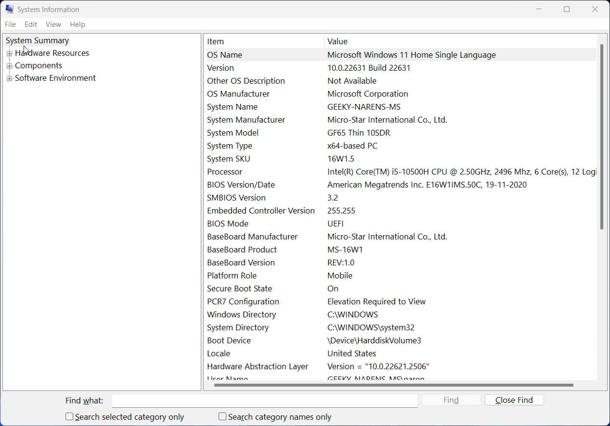Screen dimensions: 610x426
Task: Click the value UEFI
Action: point(336,224)
